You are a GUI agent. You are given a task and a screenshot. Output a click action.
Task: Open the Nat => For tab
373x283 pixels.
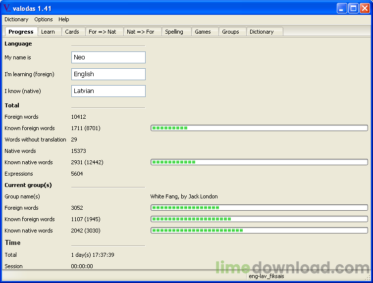click(141, 32)
